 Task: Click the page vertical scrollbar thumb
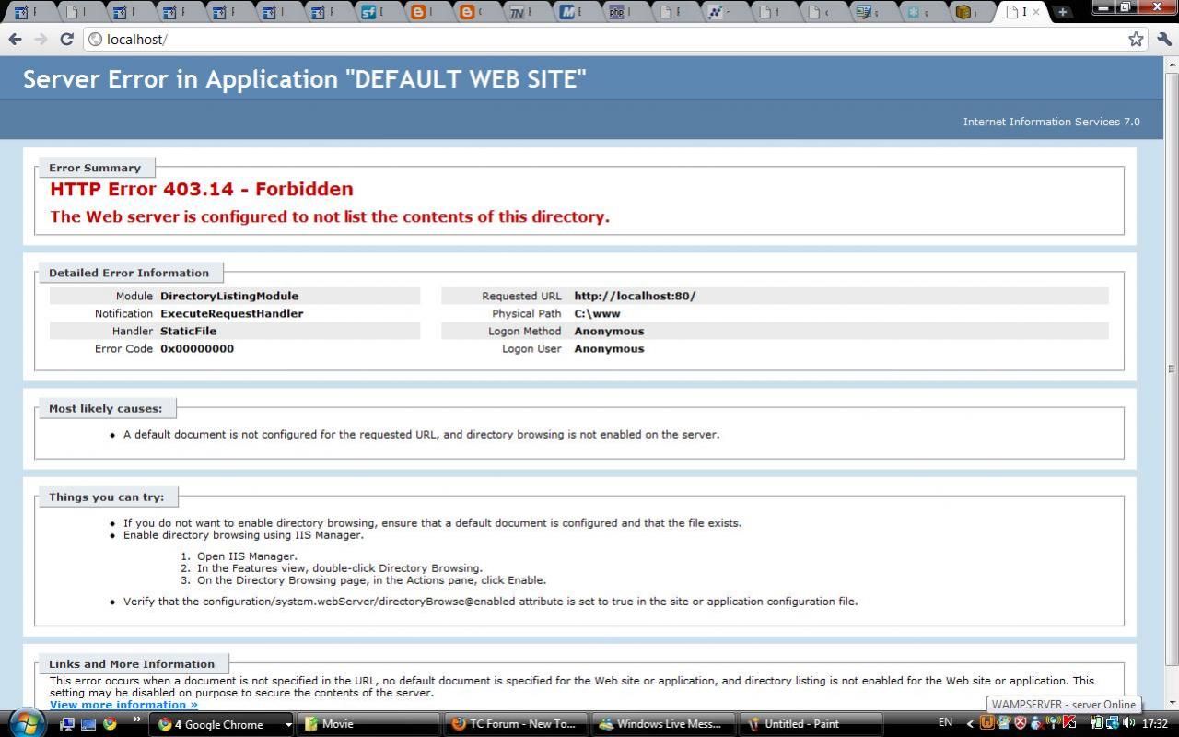coord(1172,368)
